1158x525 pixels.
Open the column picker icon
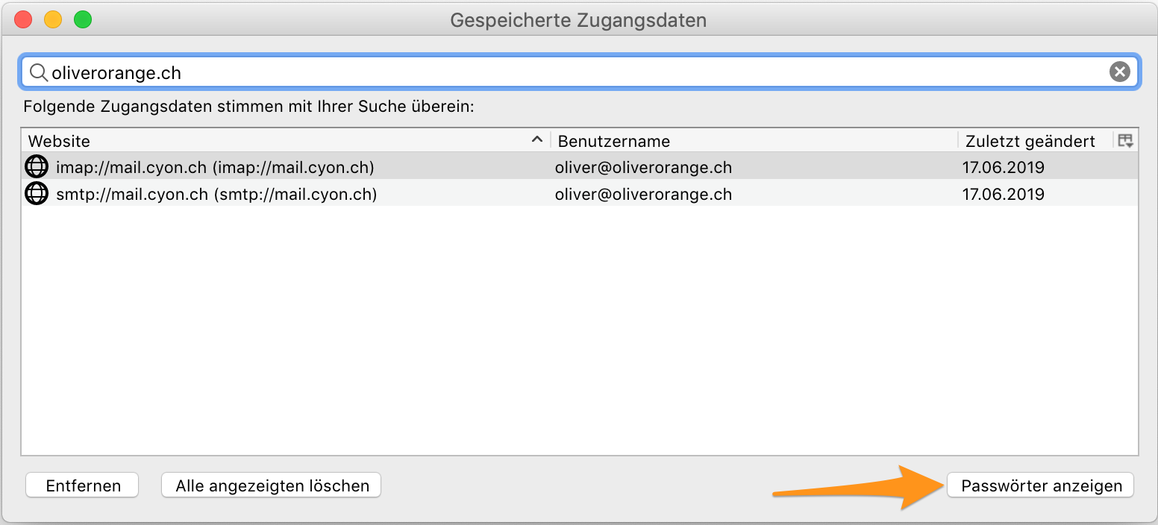1125,140
